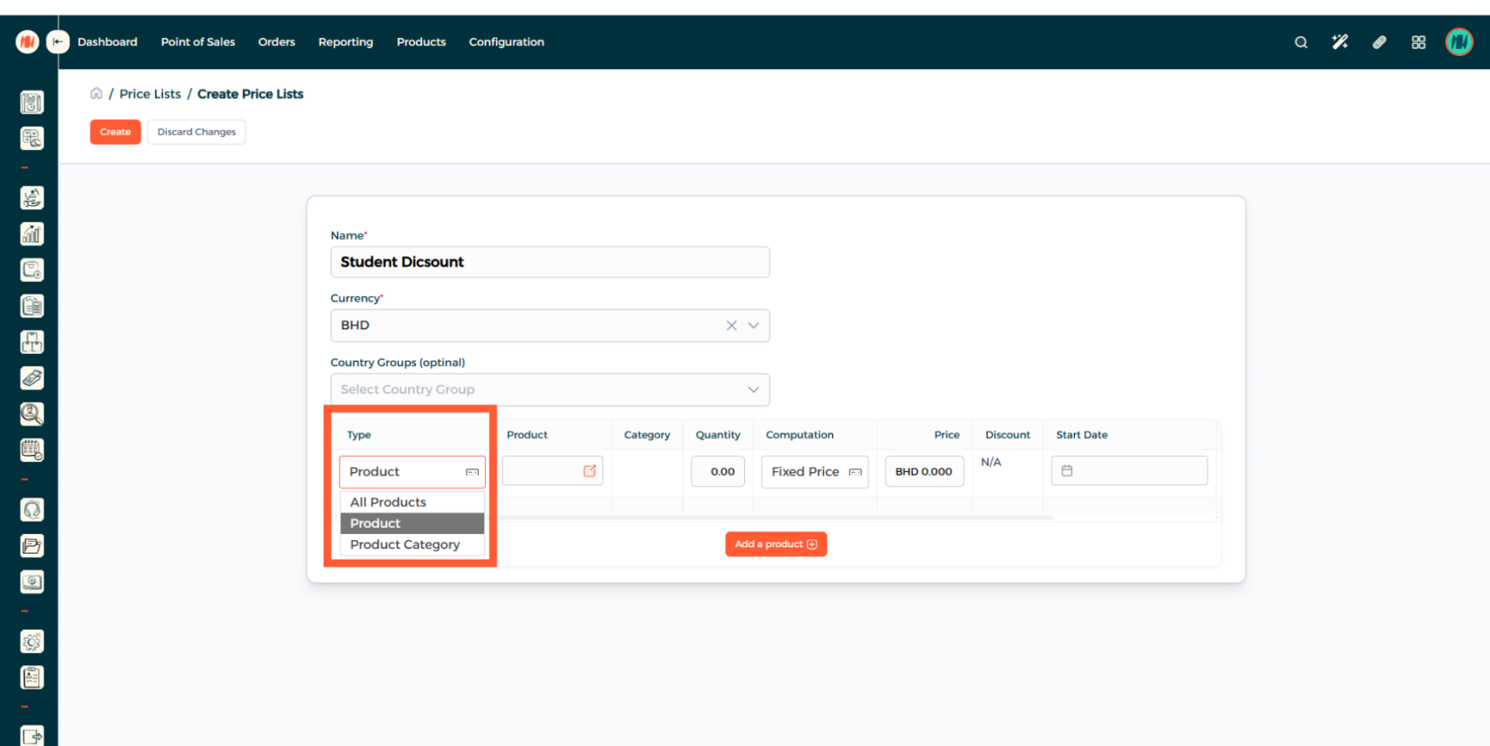Click the grid apps icon
Image resolution: width=1490 pixels, height=746 pixels.
click(1418, 43)
